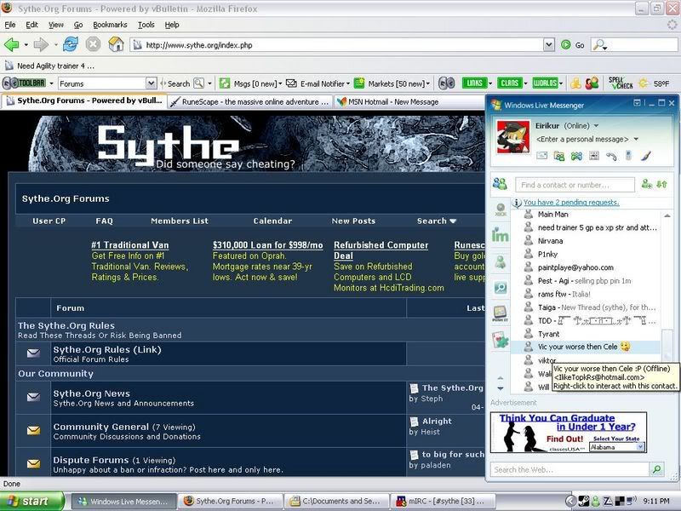Click the 'Need Agility trainer 4' bookmark
Viewport: 681px width, 511px height.
[x=49, y=66]
